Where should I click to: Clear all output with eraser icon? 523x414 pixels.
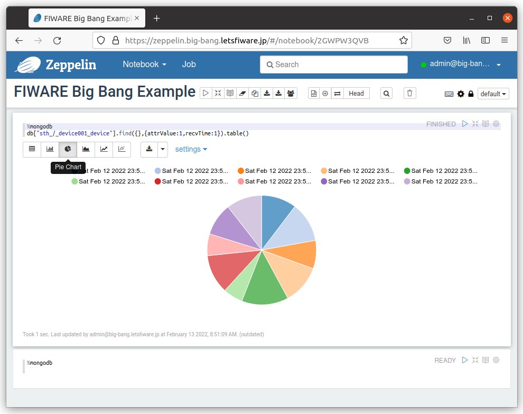click(242, 93)
